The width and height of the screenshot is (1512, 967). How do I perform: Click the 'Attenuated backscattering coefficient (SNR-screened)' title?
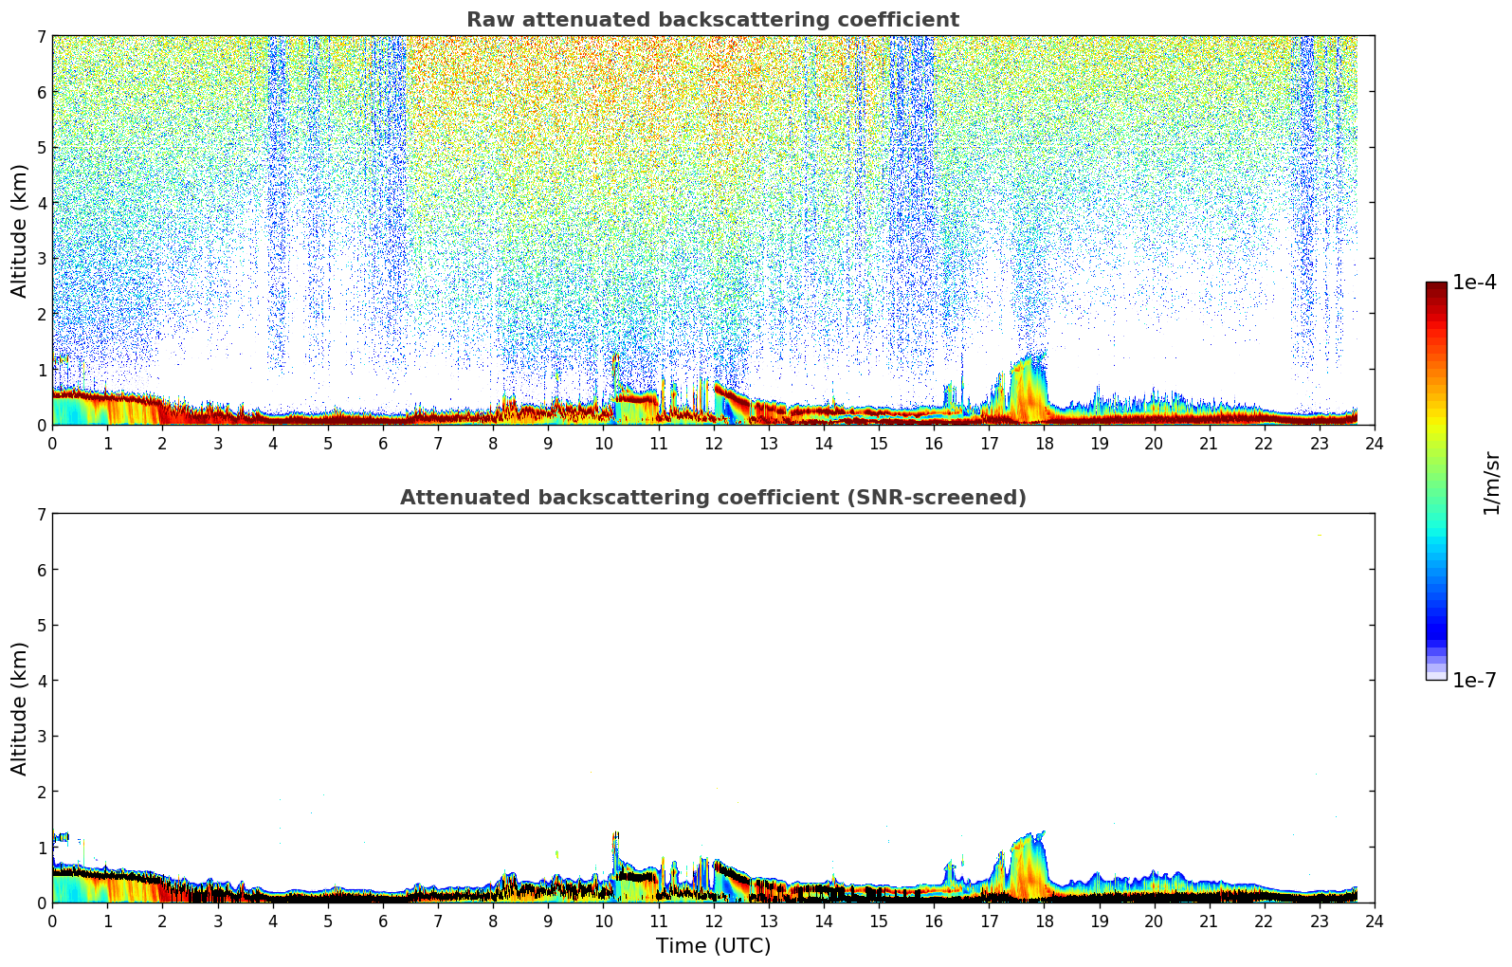point(712,498)
